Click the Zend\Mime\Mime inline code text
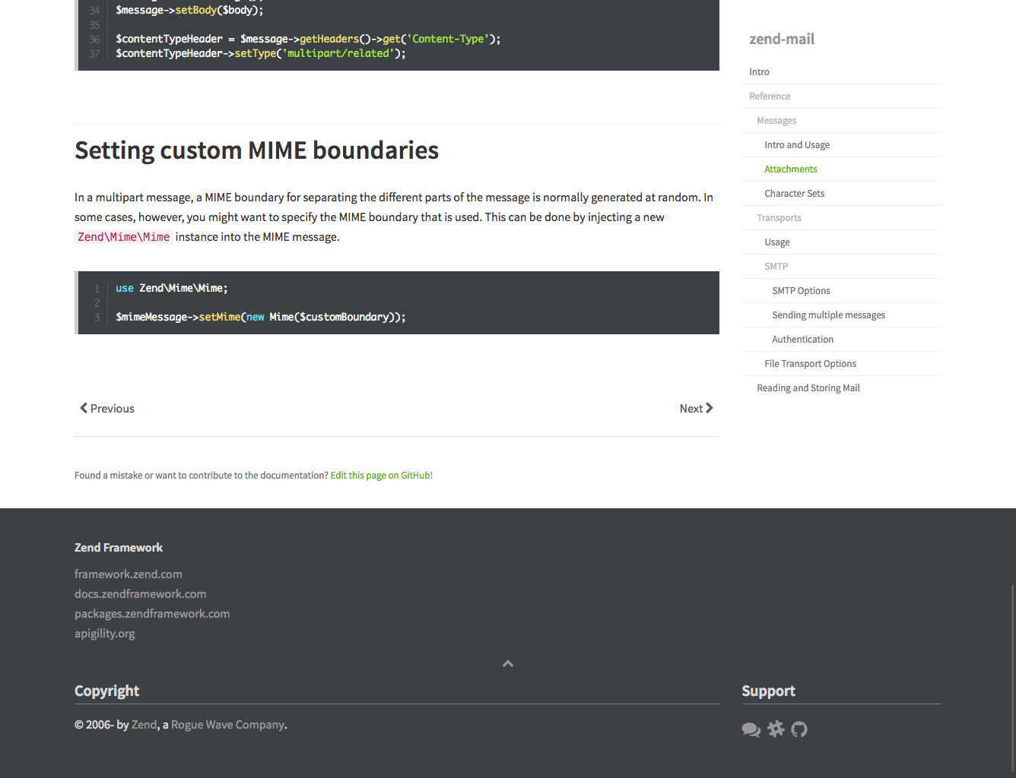The image size is (1016, 778). pos(124,237)
